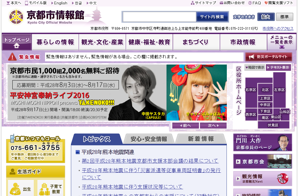298x196 pixels.
Task: Click the person icon on 生活ガイド
Action: (13, 172)
